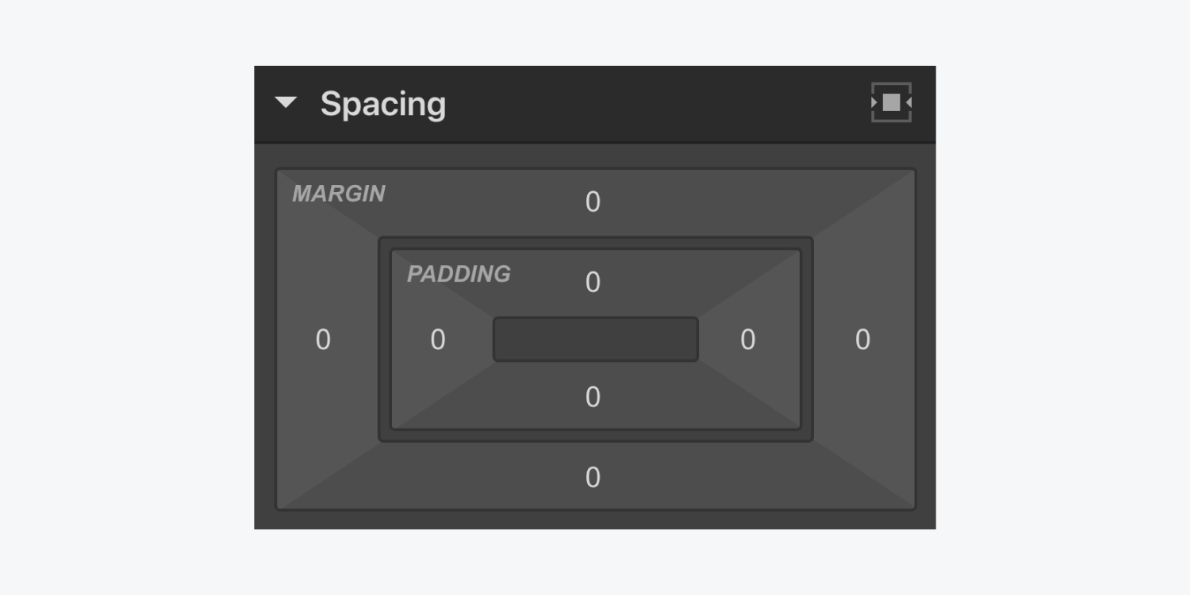Image resolution: width=1191 pixels, height=596 pixels.
Task: Click the center content box
Action: (596, 340)
